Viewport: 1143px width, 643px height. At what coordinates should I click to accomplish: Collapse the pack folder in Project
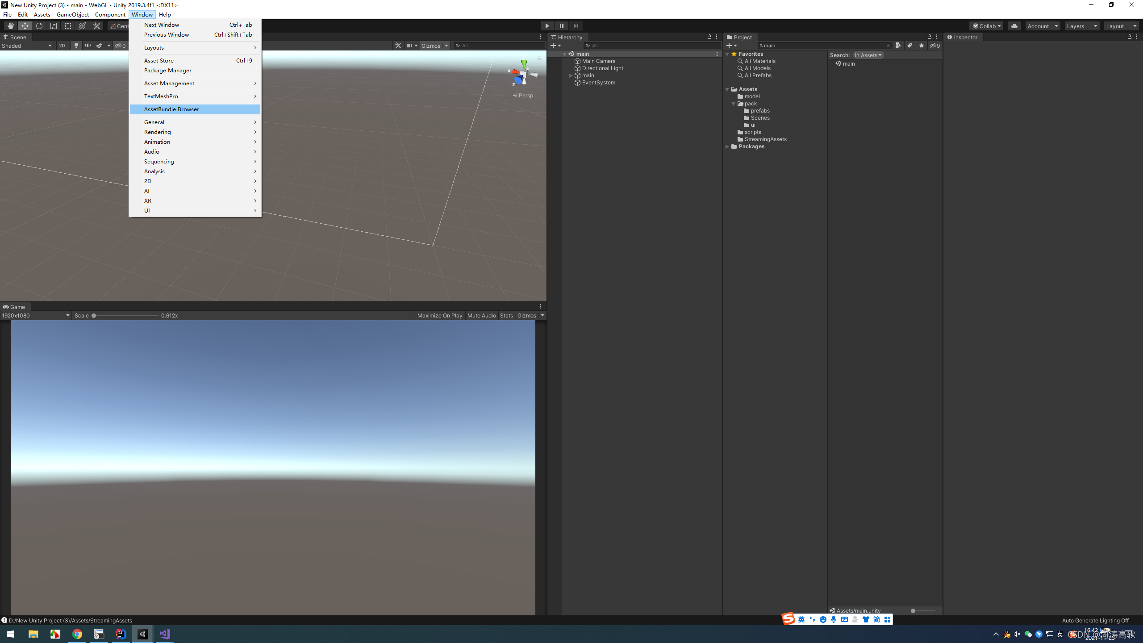[733, 104]
